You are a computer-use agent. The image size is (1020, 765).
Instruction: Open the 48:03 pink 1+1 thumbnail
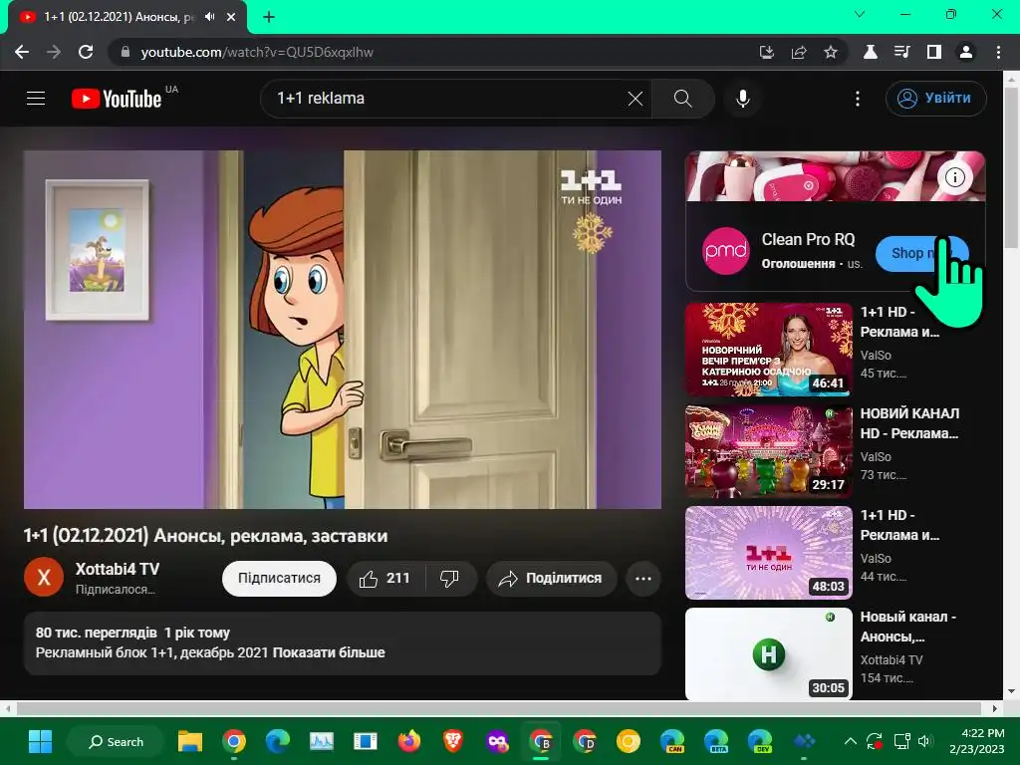768,552
